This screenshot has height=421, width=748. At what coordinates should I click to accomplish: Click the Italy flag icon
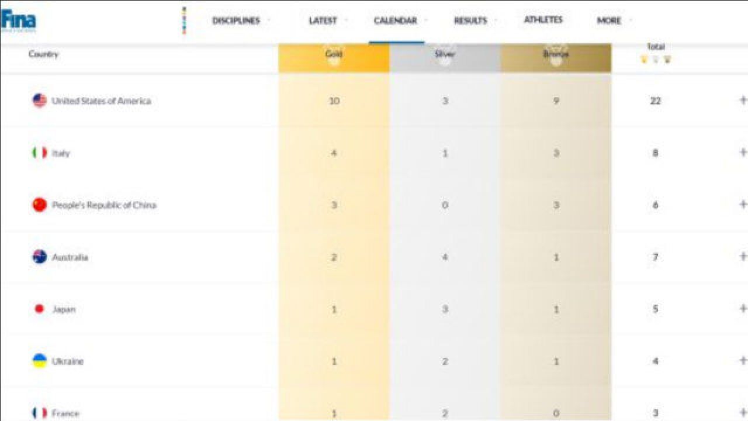click(39, 153)
